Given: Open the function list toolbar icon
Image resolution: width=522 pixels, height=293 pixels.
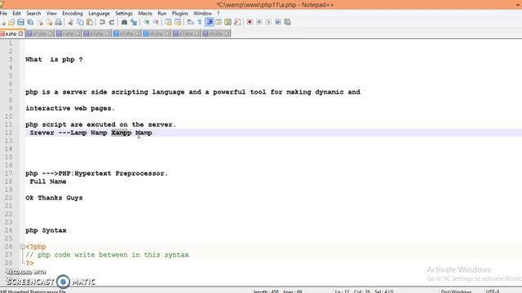Looking at the screenshot, I should click(x=237, y=22).
